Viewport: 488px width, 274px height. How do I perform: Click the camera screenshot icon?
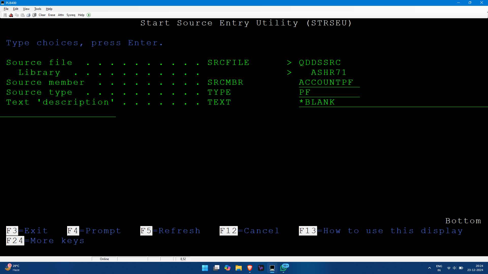34,15
